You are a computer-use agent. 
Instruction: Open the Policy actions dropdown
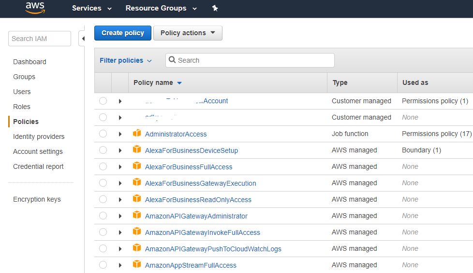point(188,33)
